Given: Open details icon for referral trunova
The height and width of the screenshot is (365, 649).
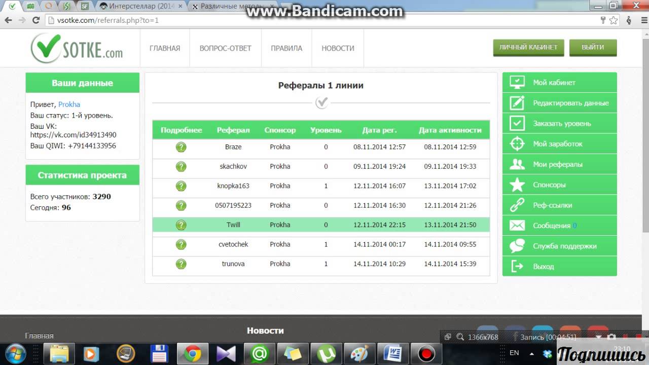Looking at the screenshot, I should (181, 264).
